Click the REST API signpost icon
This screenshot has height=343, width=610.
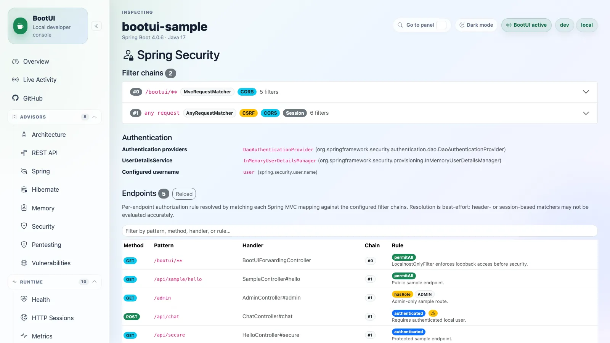point(24,153)
